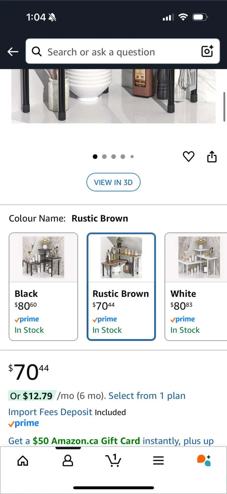Select the third carousel indicator dot
This screenshot has width=227, height=494.
(113, 156)
